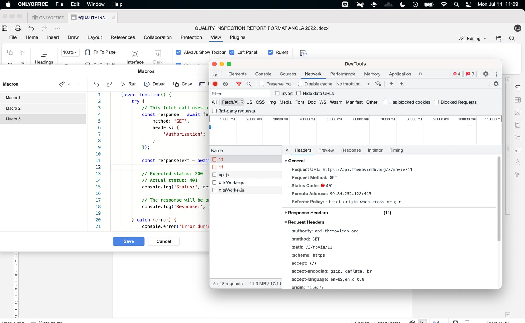The height and width of the screenshot is (323, 525).
Task: Check the 3rd-party requests option
Action: pos(214,111)
